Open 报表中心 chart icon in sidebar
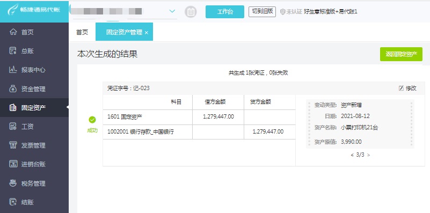Viewport: 430px width, 213px height. 13,70
